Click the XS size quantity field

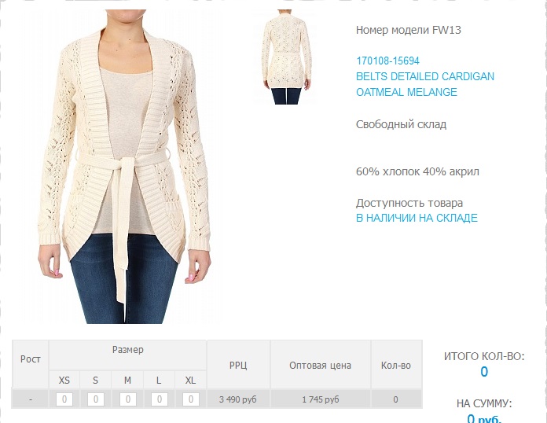(64, 399)
